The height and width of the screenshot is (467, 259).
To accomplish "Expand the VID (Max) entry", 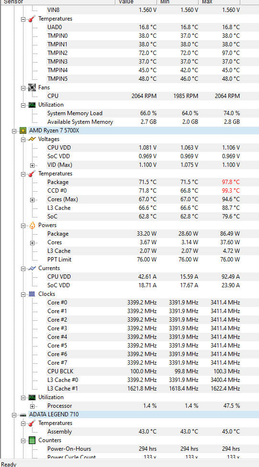I will [x=32, y=165].
